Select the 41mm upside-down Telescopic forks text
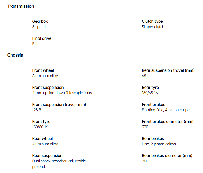 62,93
